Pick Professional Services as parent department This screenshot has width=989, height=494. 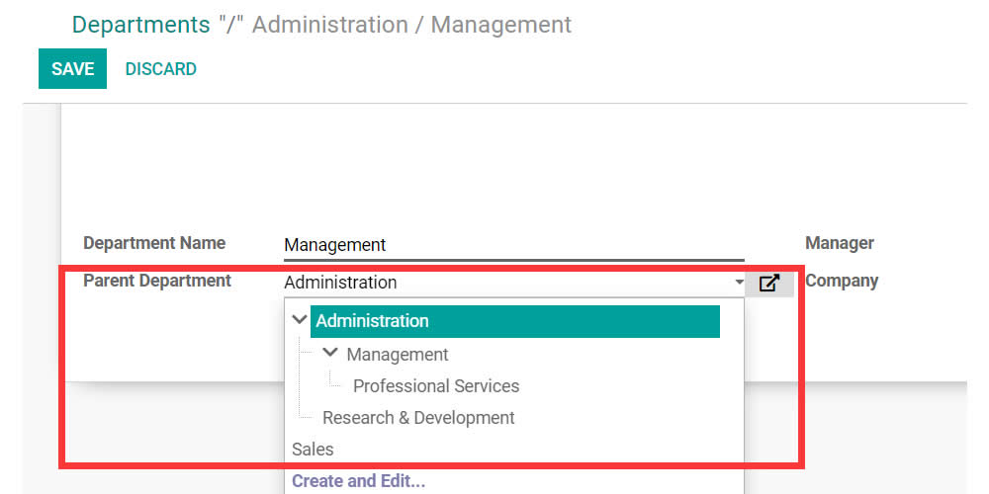coord(435,386)
